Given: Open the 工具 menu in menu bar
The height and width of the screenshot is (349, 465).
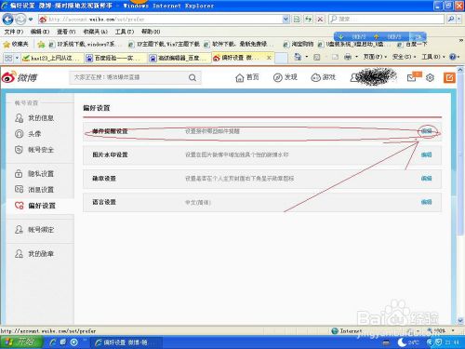Looking at the screenshot, I should pyautogui.click(x=125, y=32).
